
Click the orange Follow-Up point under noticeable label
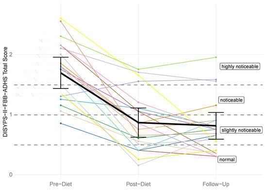[216, 105]
